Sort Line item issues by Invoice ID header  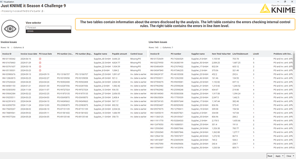click(155, 54)
